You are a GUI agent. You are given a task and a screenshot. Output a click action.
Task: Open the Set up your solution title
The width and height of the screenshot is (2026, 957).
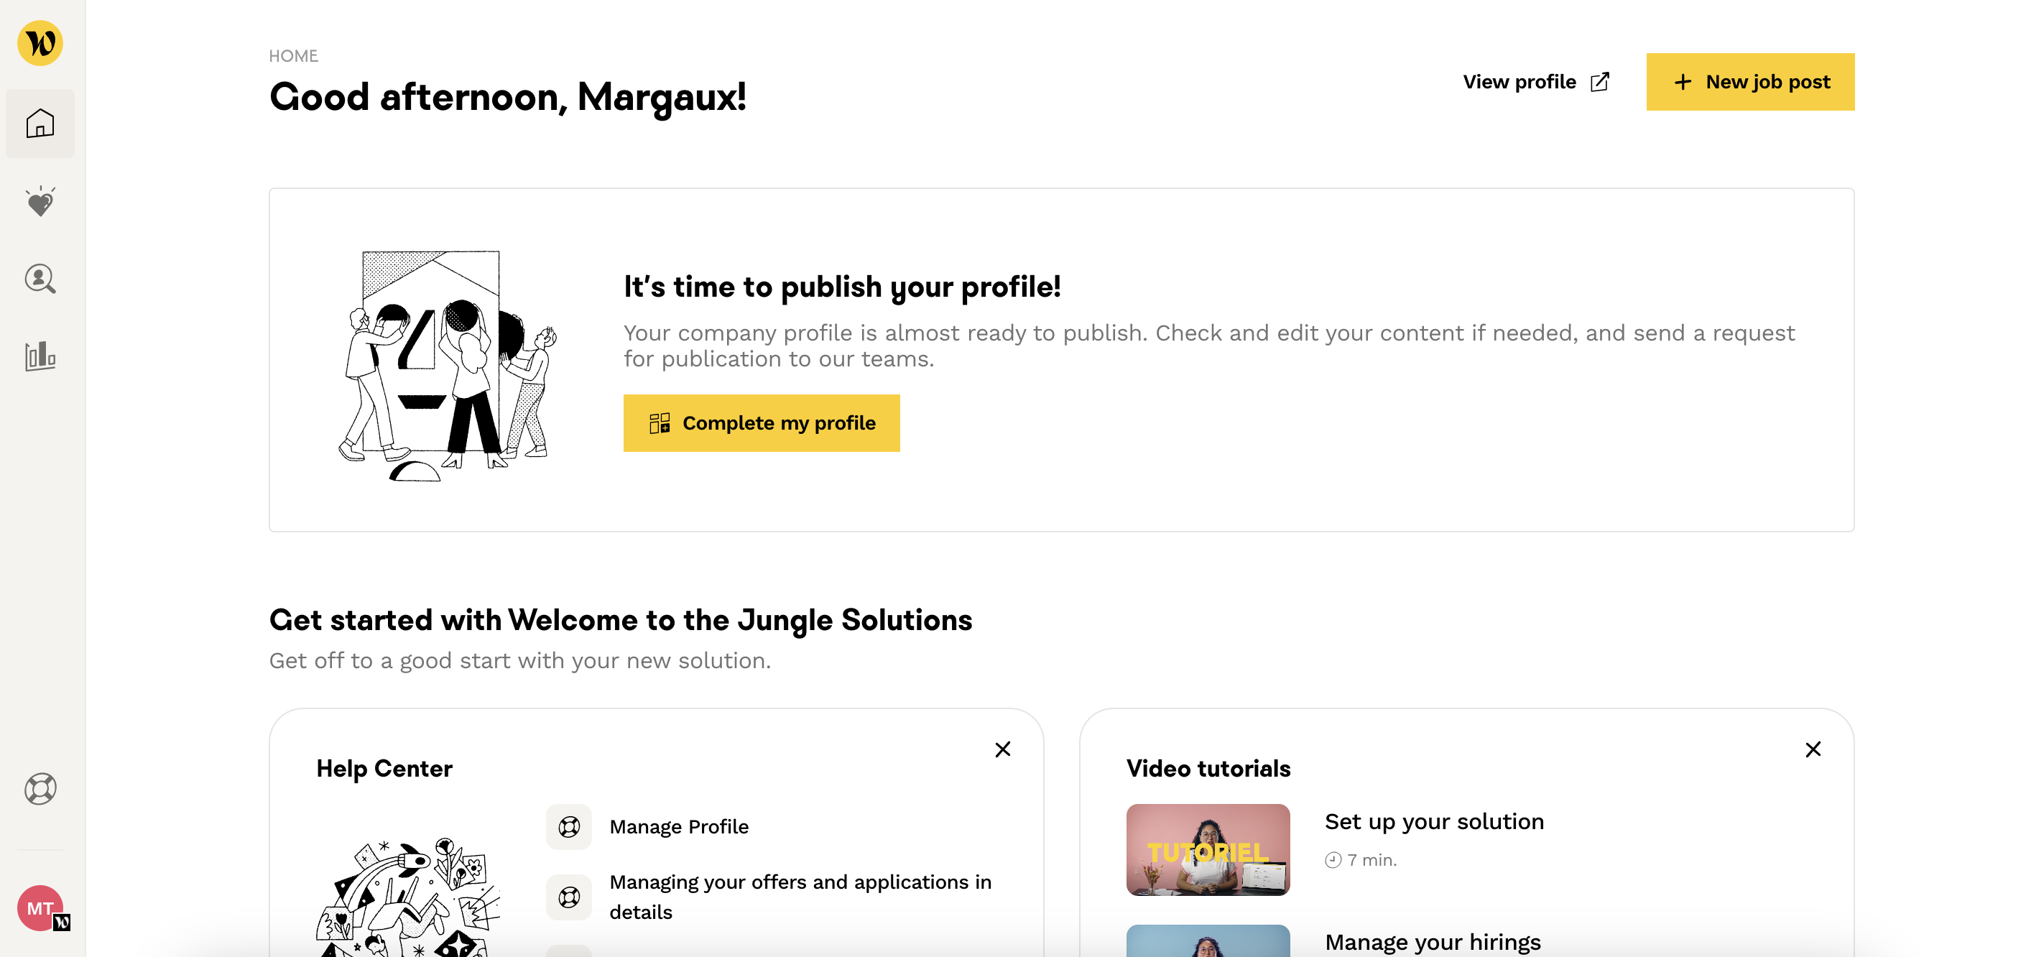(1434, 822)
